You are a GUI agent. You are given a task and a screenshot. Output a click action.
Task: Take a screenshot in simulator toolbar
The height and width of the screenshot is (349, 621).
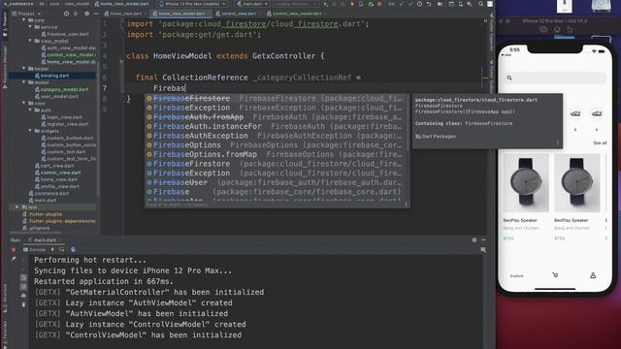click(x=543, y=29)
